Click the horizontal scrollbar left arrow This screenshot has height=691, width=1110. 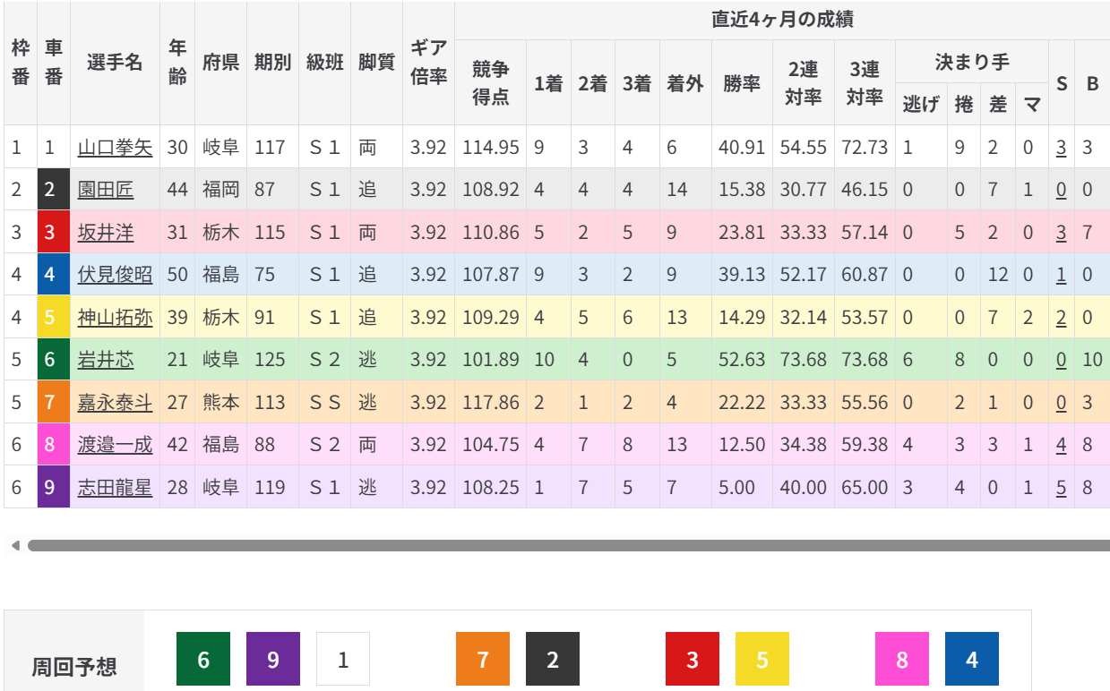point(14,545)
